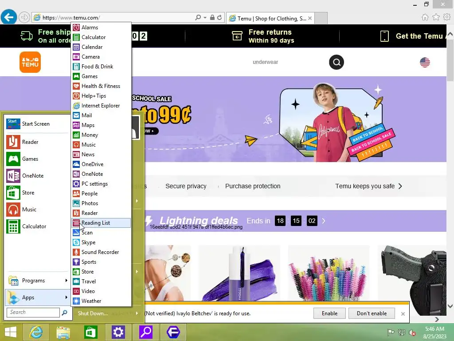Open the People app
Screen dimensions: 454x341
101,194
